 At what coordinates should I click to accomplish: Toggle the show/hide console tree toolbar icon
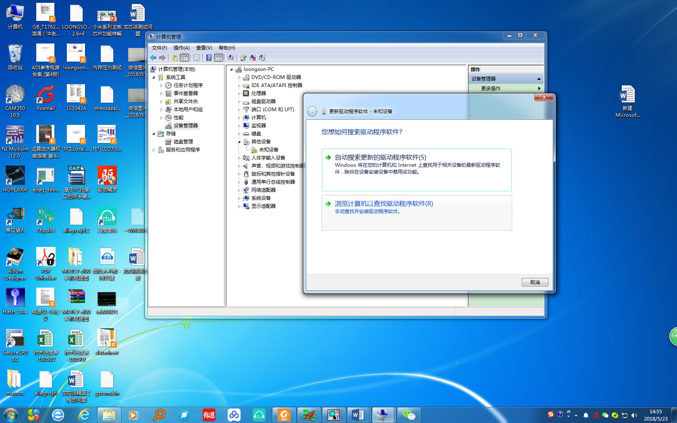[184, 58]
